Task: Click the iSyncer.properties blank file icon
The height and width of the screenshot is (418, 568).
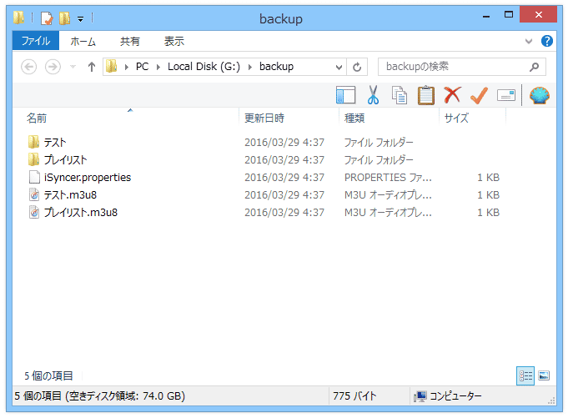Action: pos(34,177)
